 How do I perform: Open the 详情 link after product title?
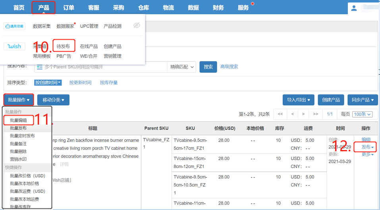pyautogui.click(x=64, y=164)
